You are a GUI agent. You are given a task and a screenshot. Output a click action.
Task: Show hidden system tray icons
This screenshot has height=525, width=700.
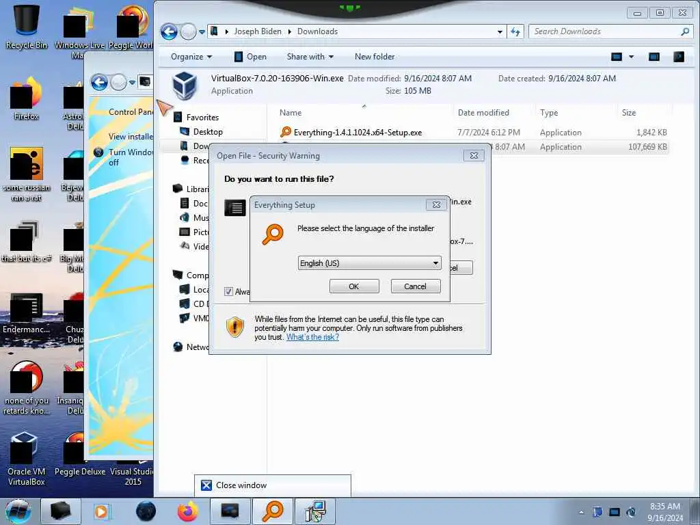coord(581,512)
